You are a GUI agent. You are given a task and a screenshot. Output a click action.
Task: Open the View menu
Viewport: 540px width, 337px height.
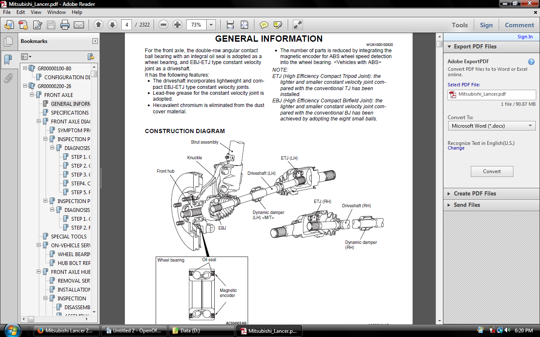(x=36, y=12)
